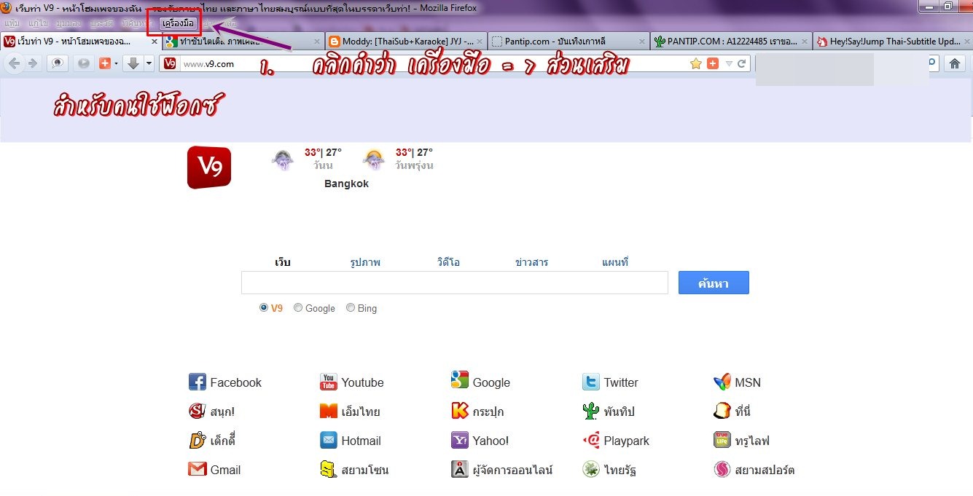Open address bar history dropdown arrow
Viewport: 973px width, 496px height.
coord(730,63)
